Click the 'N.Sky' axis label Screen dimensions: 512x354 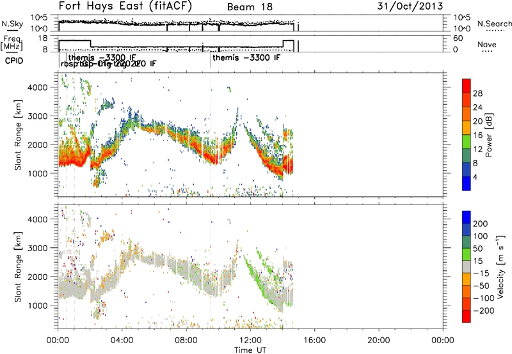12,24
